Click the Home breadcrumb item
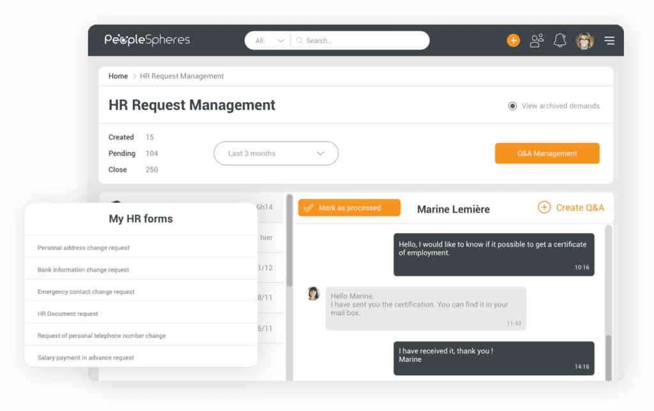This screenshot has width=654, height=411. coord(118,76)
